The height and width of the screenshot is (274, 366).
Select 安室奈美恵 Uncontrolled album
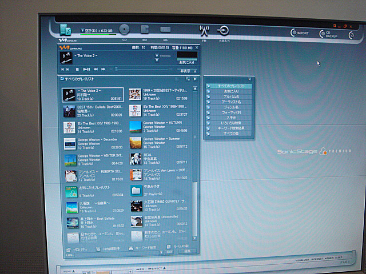pos(160,221)
